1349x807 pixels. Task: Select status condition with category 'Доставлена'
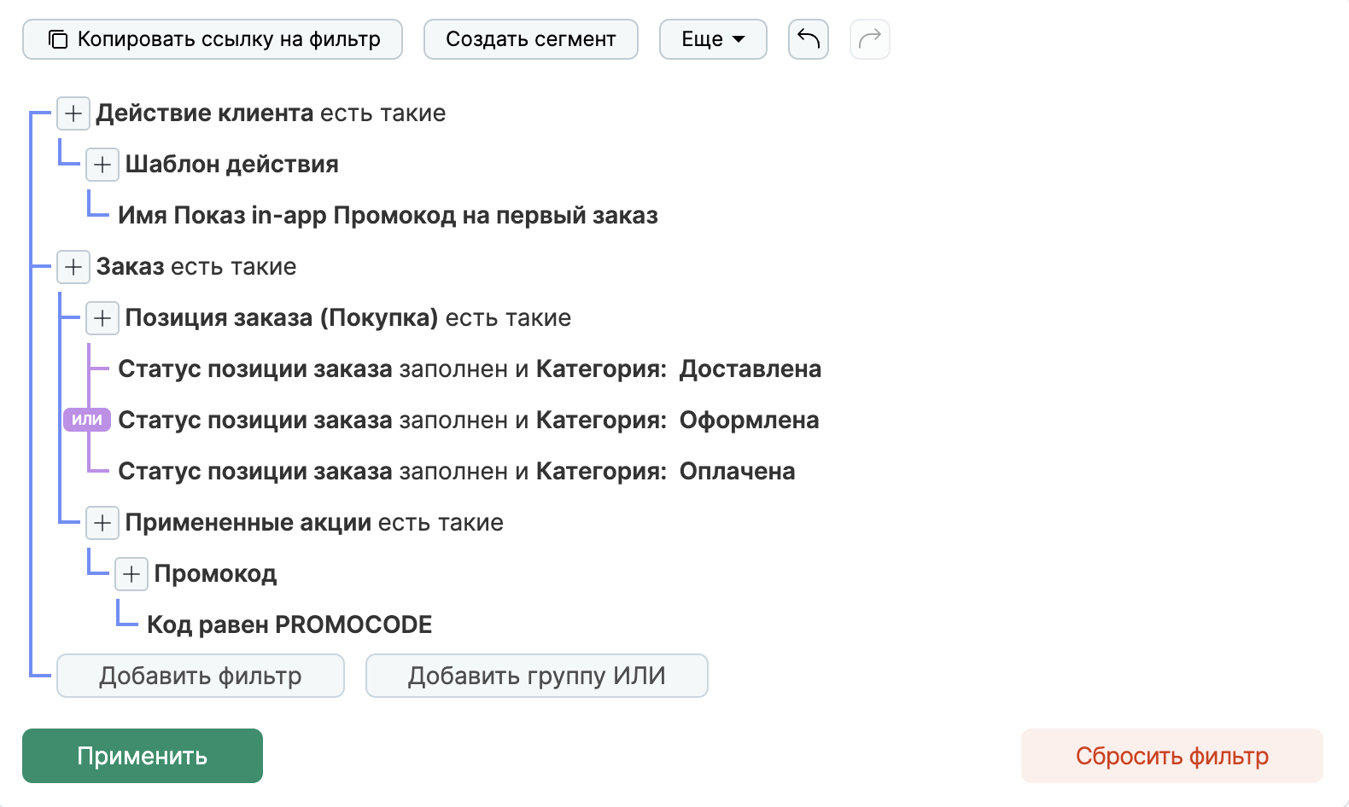click(x=470, y=369)
